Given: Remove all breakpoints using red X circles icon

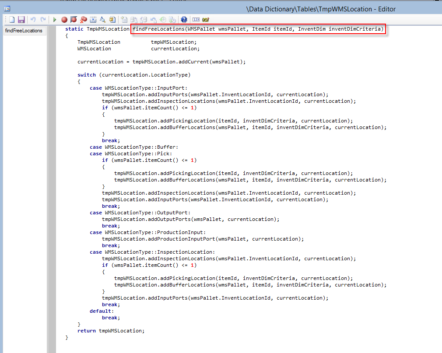Looking at the screenshot, I should [83, 20].
